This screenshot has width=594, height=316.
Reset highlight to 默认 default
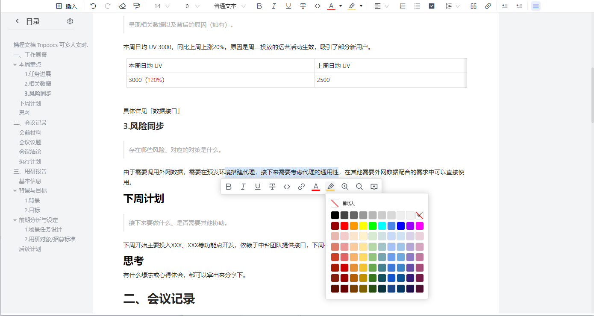click(x=343, y=203)
